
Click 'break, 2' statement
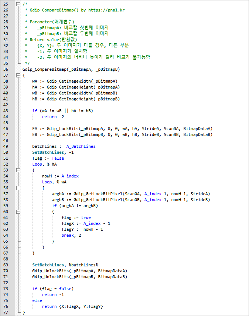click(71, 235)
